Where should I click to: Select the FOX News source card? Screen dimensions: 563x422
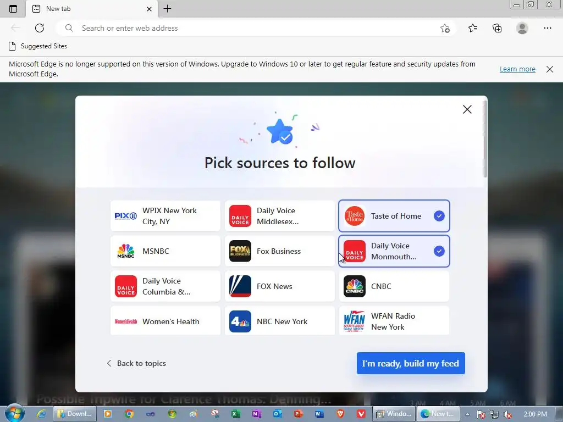pos(280,286)
